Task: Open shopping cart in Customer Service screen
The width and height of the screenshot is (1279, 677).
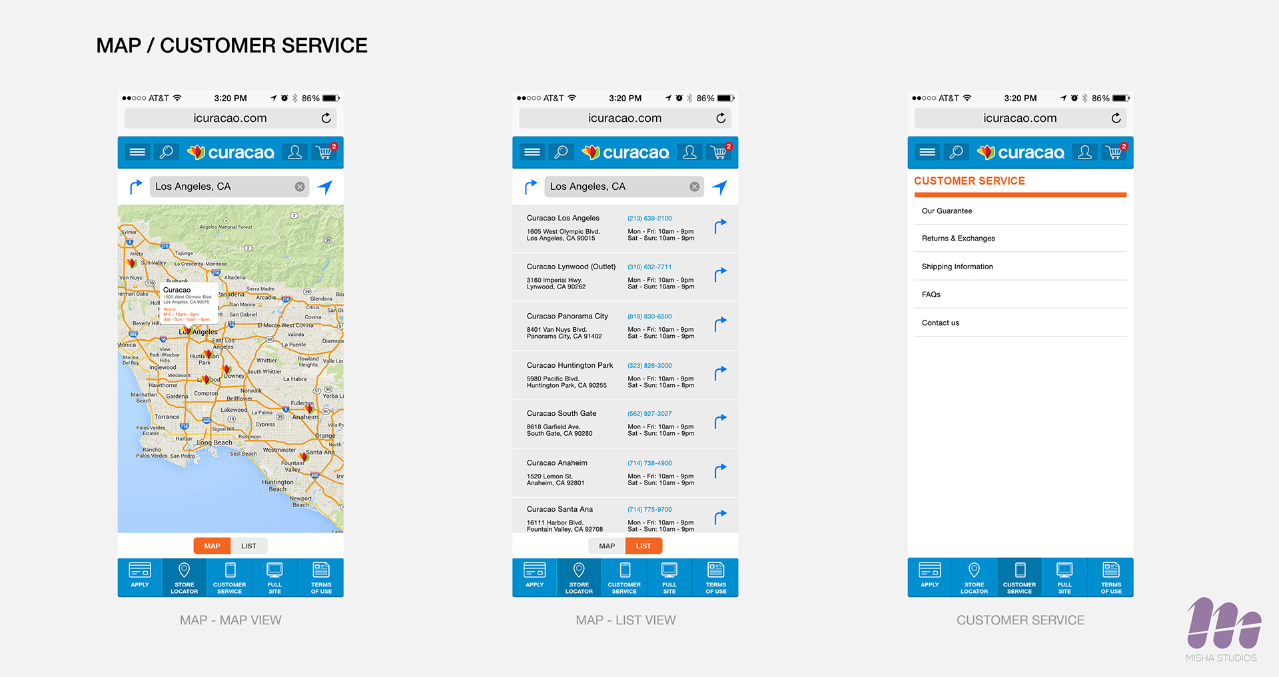Action: coord(1114,152)
